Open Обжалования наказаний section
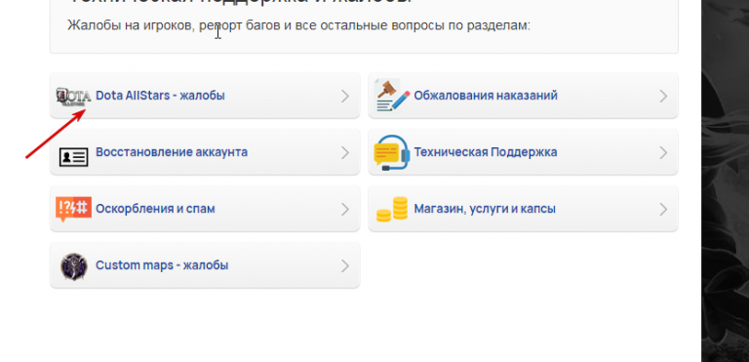Screen dimensions: 749x362 click(523, 96)
